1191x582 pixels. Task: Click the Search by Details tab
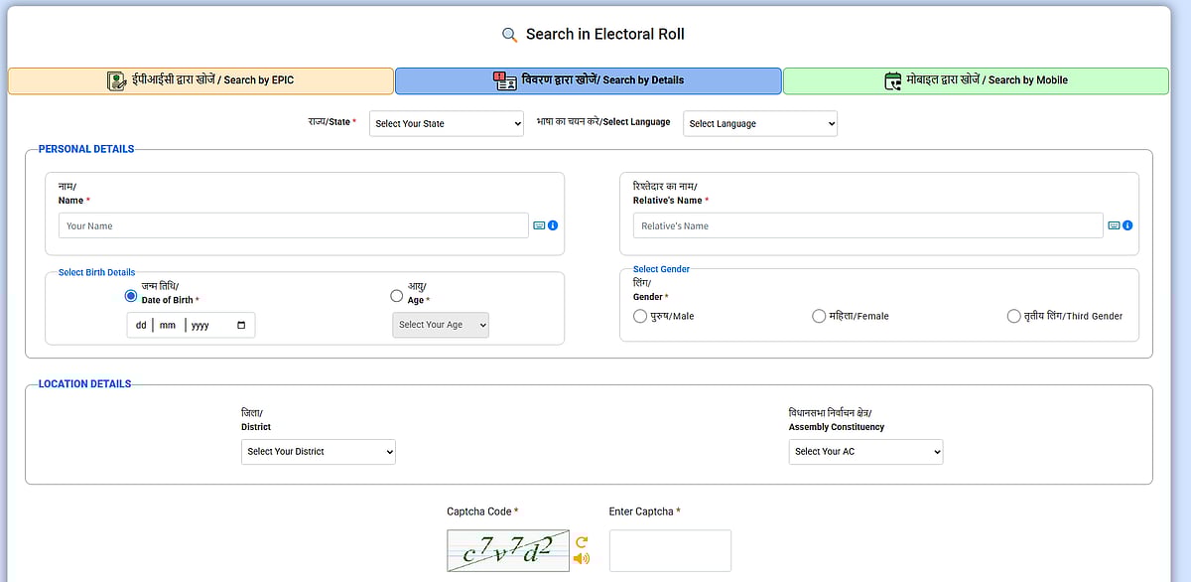point(589,80)
